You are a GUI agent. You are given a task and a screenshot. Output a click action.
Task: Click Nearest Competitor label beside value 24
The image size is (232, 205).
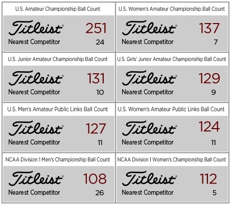34,42
